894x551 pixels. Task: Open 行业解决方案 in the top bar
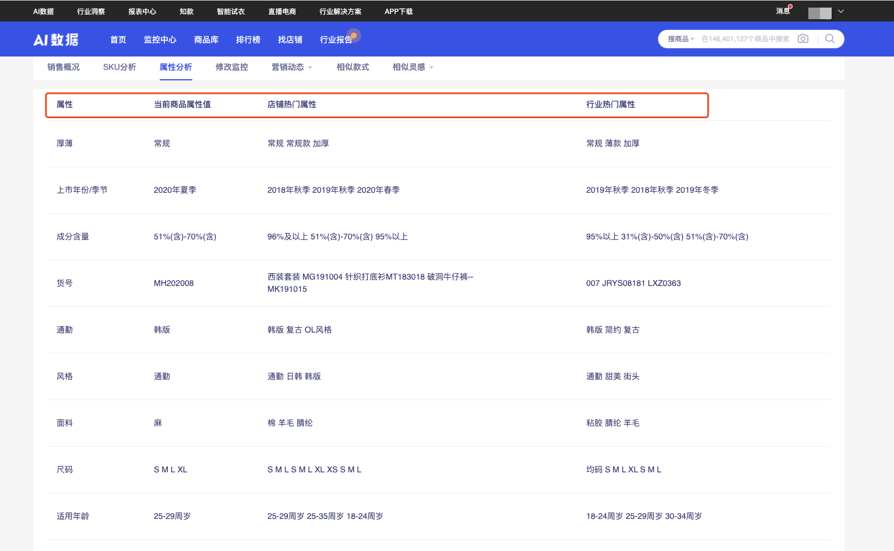pos(340,11)
